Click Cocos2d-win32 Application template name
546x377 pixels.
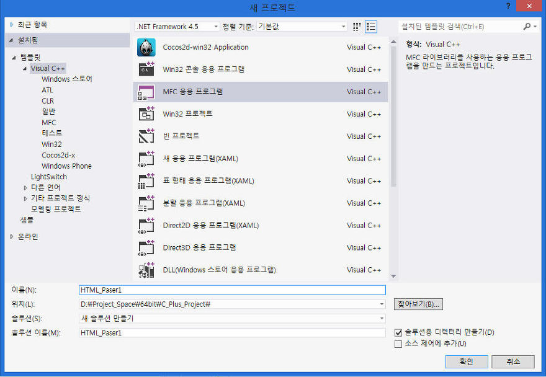205,47
